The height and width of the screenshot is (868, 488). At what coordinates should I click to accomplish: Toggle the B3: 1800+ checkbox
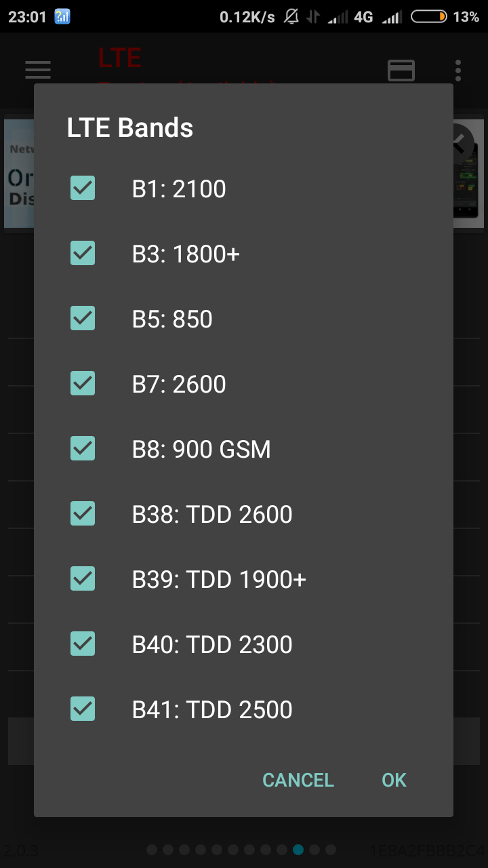[x=83, y=254]
